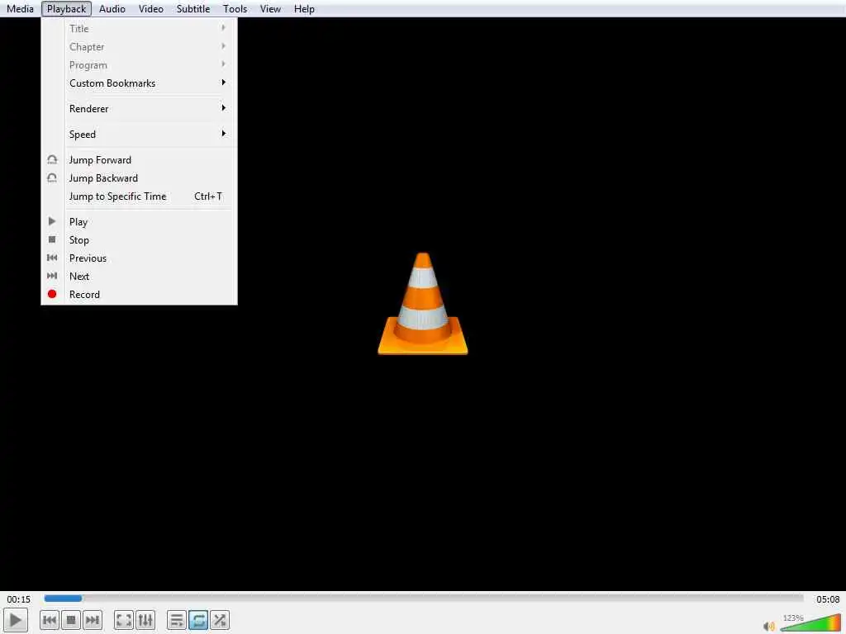This screenshot has height=634, width=846.
Task: Click the VLC cone logo in video area
Action: [x=423, y=304]
